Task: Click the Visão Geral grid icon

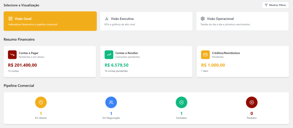Action: pyautogui.click(x=11, y=19)
